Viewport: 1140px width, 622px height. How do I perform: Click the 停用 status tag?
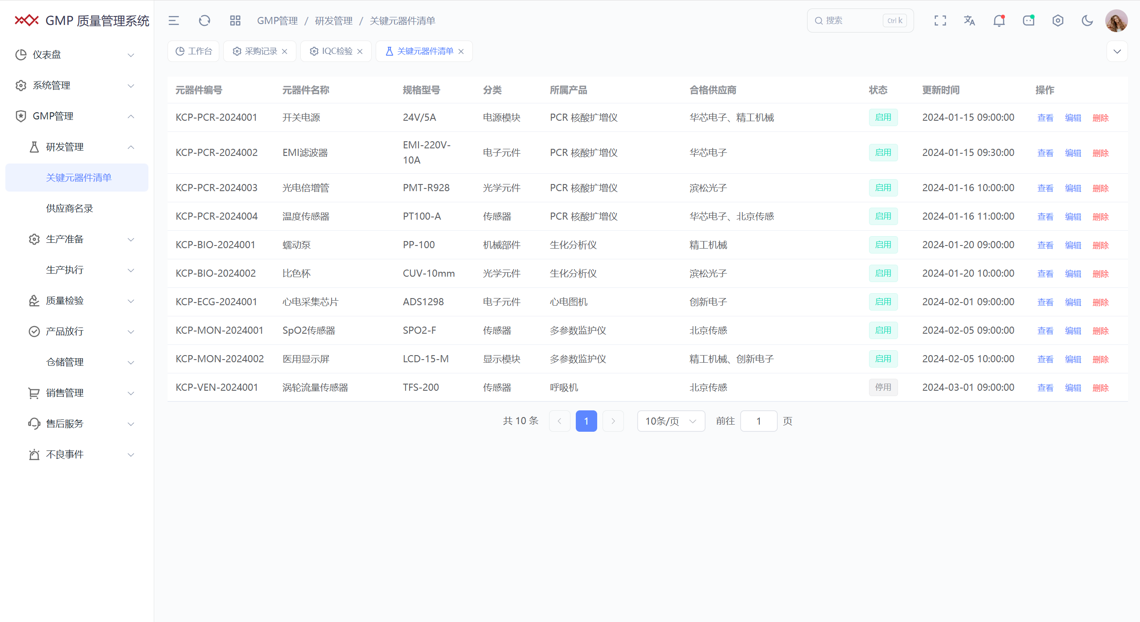tap(883, 387)
